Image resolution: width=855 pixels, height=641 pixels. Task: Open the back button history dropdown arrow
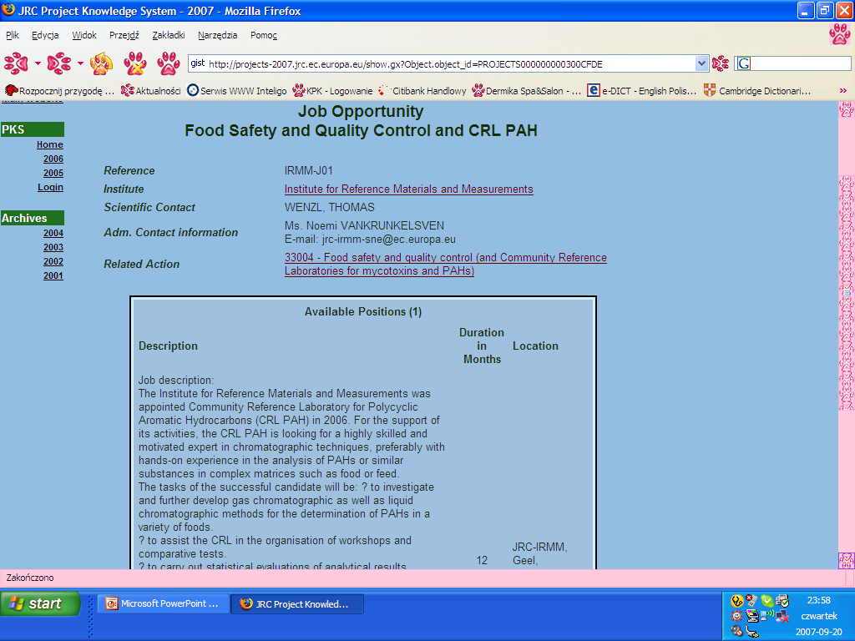point(38,63)
